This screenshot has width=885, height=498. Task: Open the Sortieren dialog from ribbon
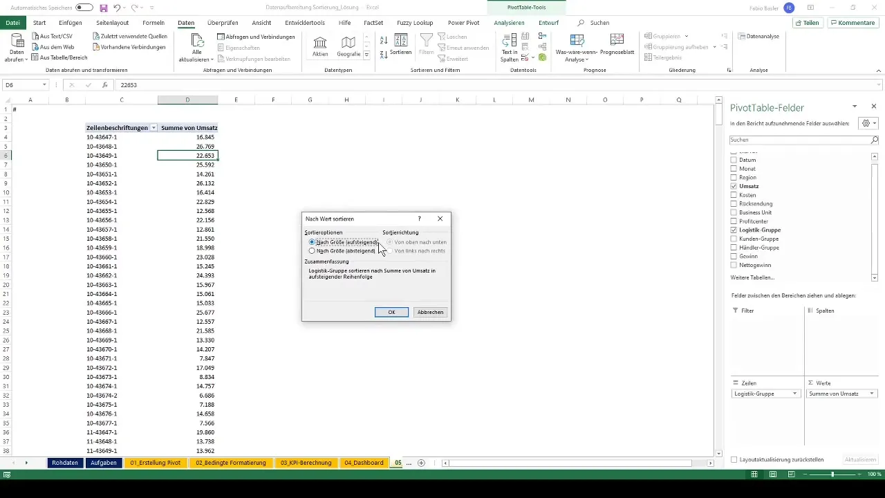(401, 45)
